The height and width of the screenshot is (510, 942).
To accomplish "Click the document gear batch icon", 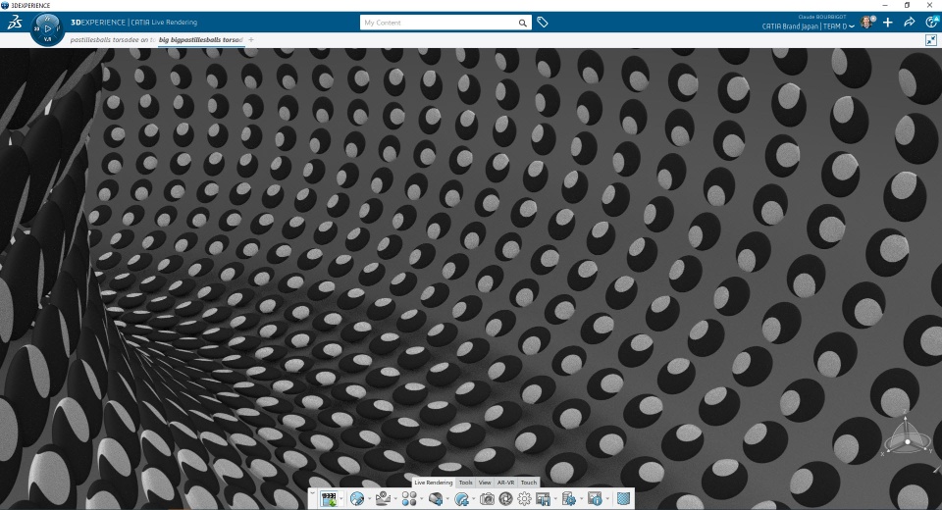I will click(569, 498).
